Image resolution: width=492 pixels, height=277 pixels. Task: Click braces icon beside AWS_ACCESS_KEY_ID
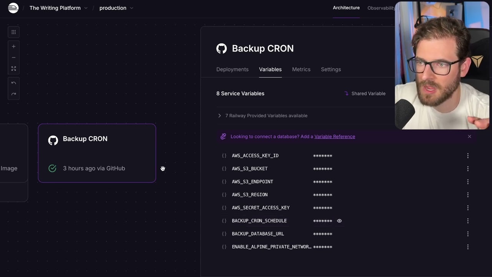224,156
